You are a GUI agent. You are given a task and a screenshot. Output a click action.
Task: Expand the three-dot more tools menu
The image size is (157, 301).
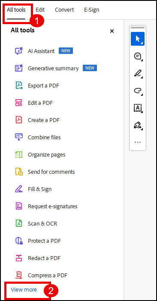pyautogui.click(x=138, y=142)
